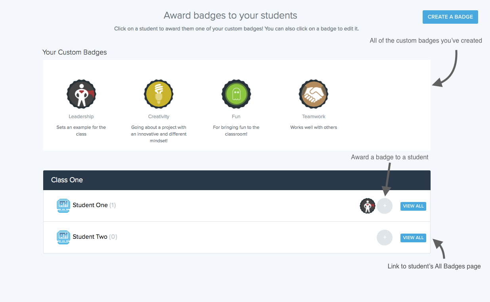Viewport: 490px width, 302px height.
Task: Select the Leadership badge description text
Action: (x=81, y=130)
